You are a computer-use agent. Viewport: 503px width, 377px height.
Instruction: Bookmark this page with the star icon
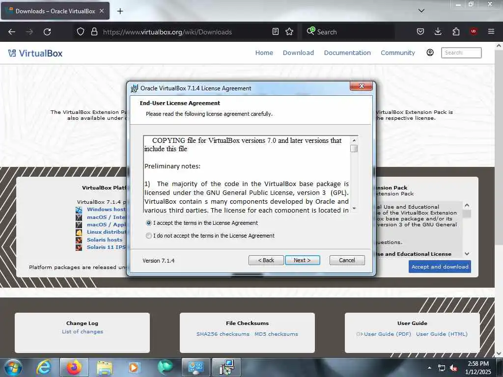click(x=289, y=32)
